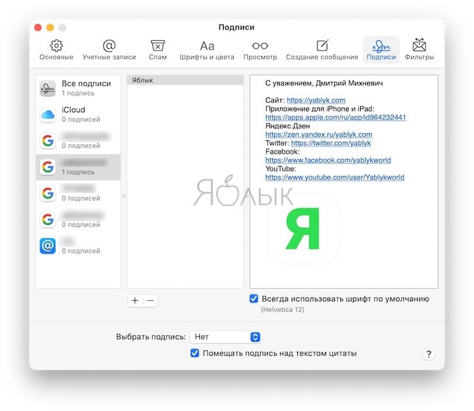Open the Учетные записи pane
The height and width of the screenshot is (411, 474).
point(109,50)
